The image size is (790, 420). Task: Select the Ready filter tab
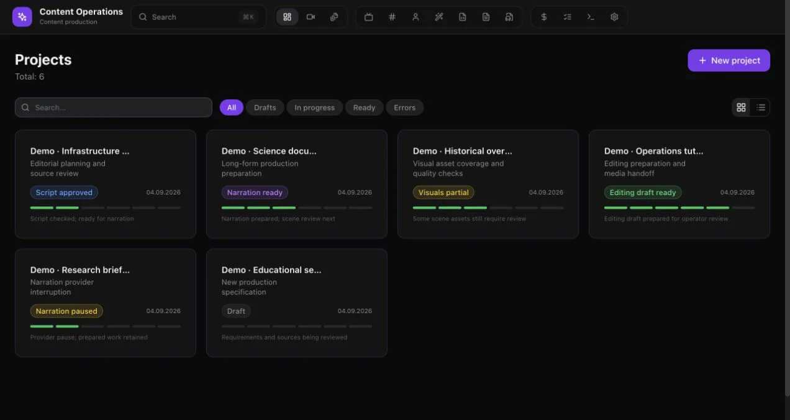[364, 107]
